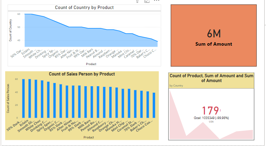Click the 'by Country' subtitle in KPI
Image resolution: width=266 pixels, height=146 pixels.
pos(176,85)
